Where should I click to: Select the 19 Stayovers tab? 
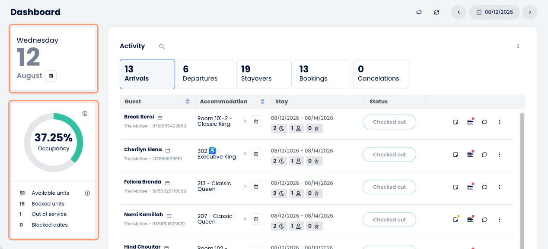tap(264, 74)
